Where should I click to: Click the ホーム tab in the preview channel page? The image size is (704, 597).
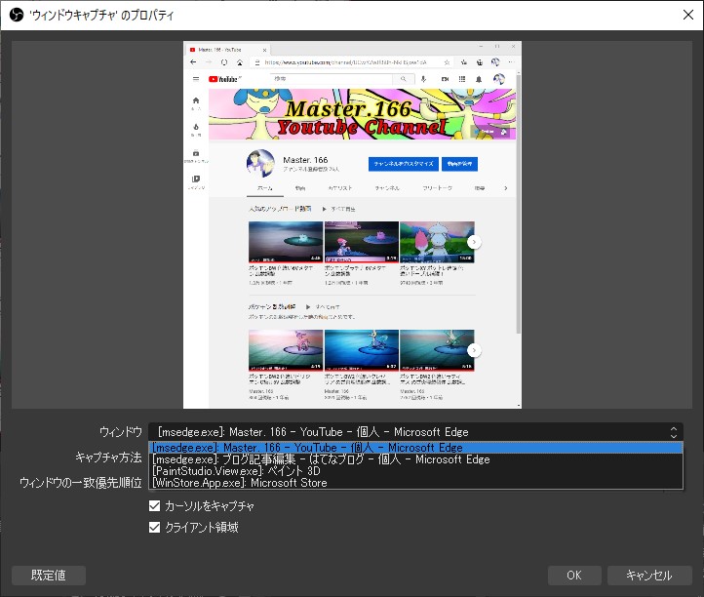point(265,188)
